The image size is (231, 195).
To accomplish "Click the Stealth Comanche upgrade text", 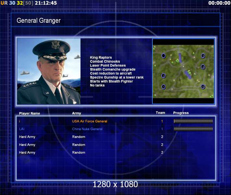I will point(113,70).
